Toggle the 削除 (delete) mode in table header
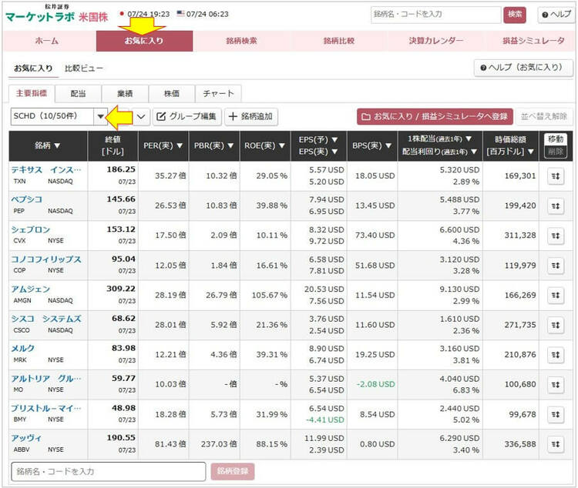 coord(554,152)
